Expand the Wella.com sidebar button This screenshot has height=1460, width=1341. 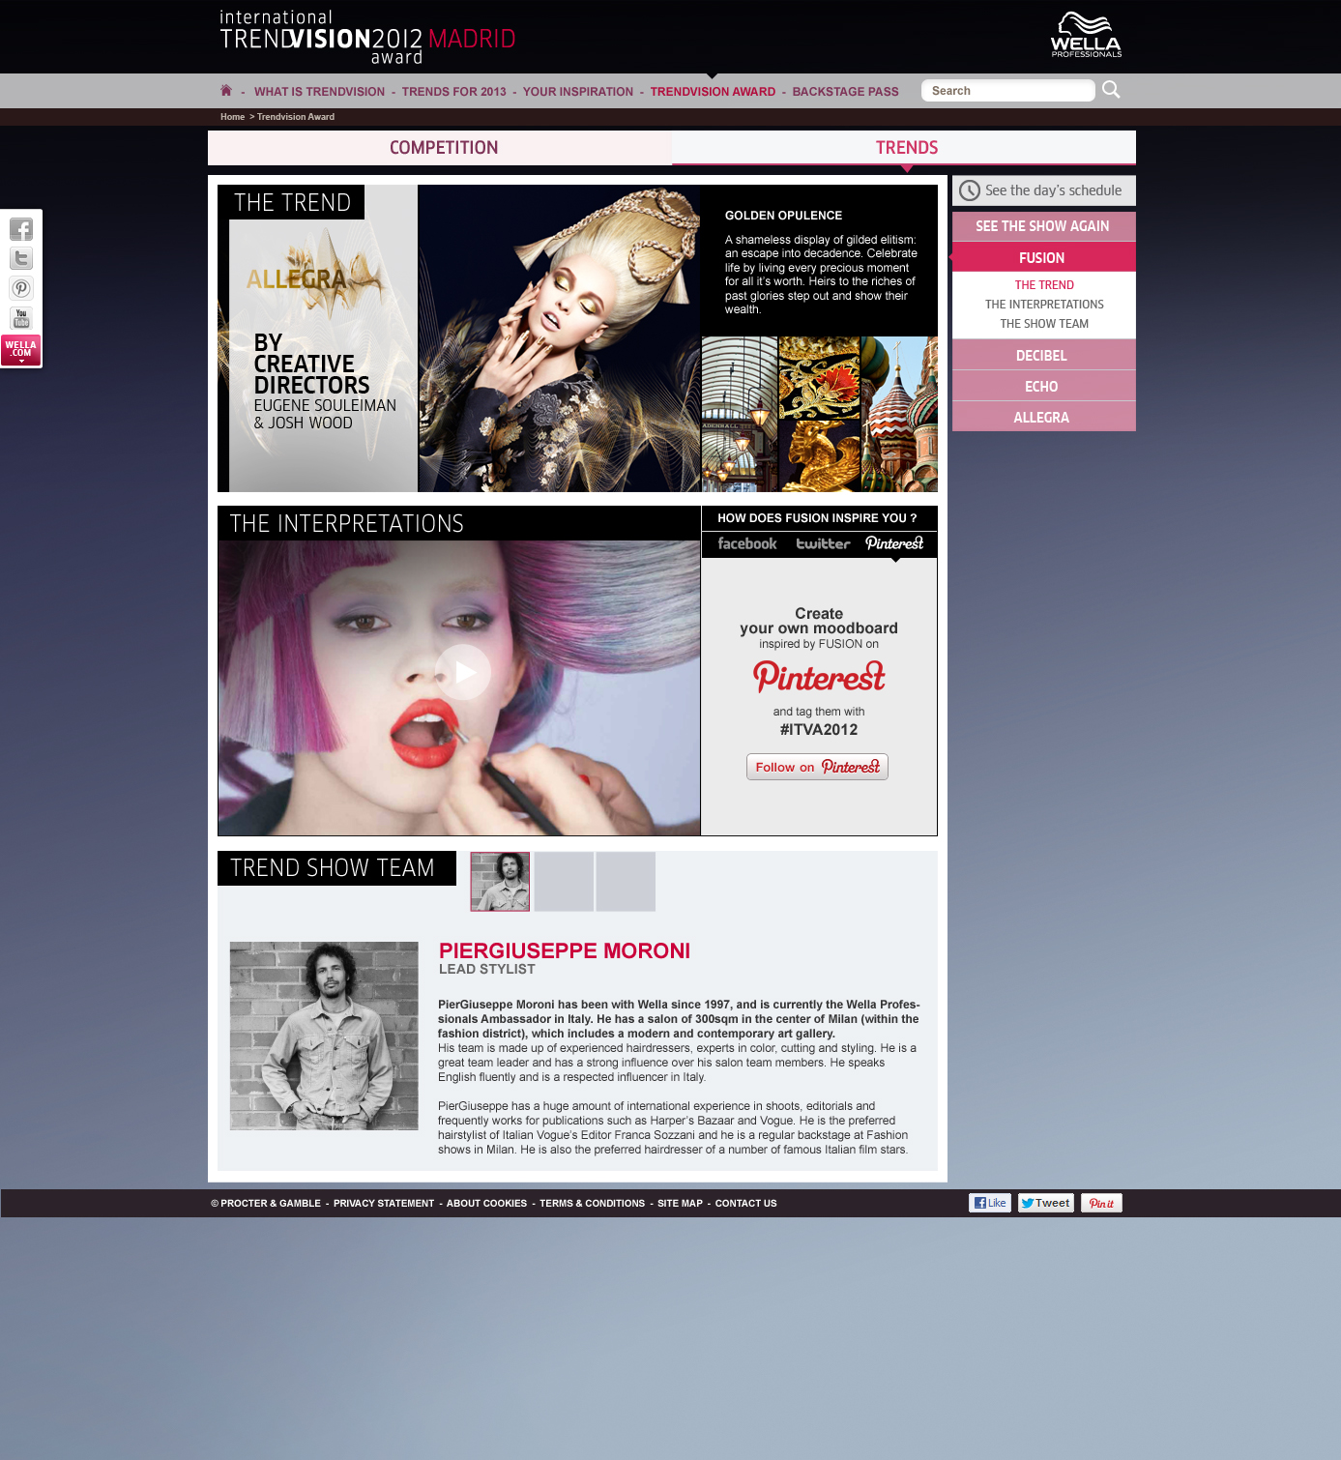[21, 350]
